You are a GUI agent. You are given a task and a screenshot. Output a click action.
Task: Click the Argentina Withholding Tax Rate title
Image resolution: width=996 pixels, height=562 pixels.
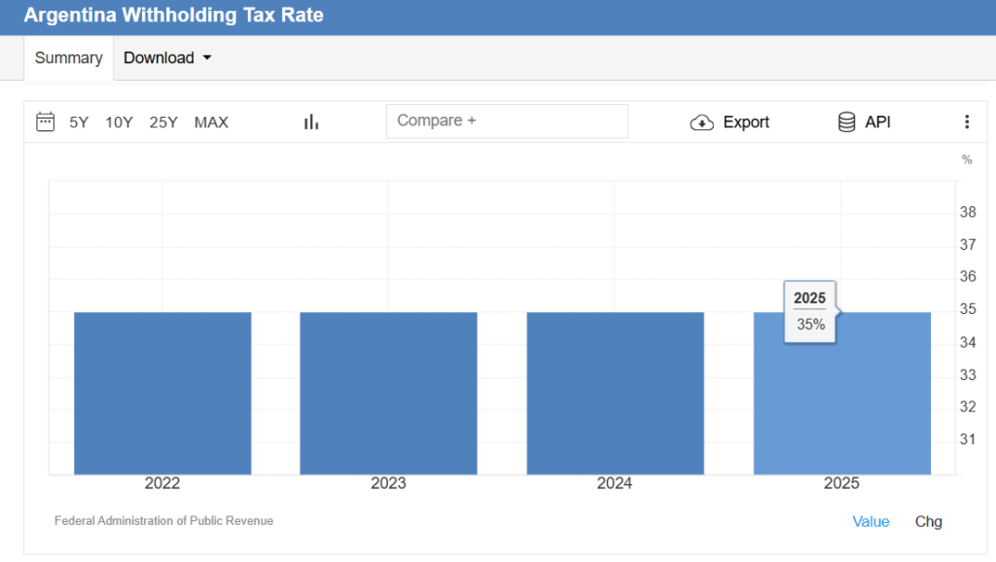pos(173,17)
